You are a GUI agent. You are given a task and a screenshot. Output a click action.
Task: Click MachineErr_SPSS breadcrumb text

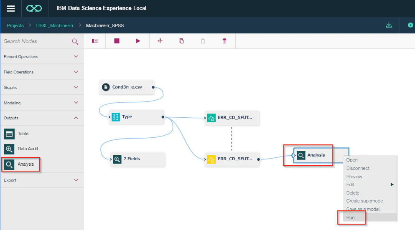pyautogui.click(x=105, y=25)
